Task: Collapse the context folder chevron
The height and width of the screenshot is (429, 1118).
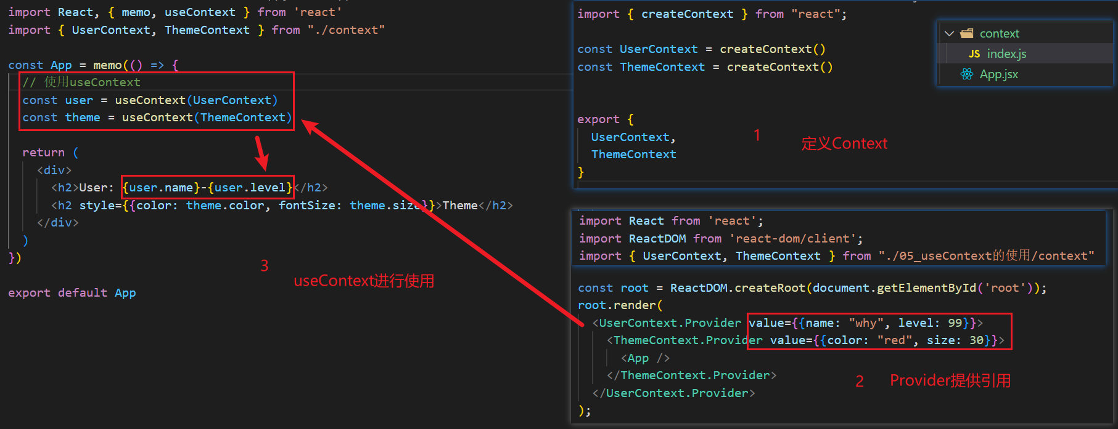Action: pyautogui.click(x=950, y=34)
